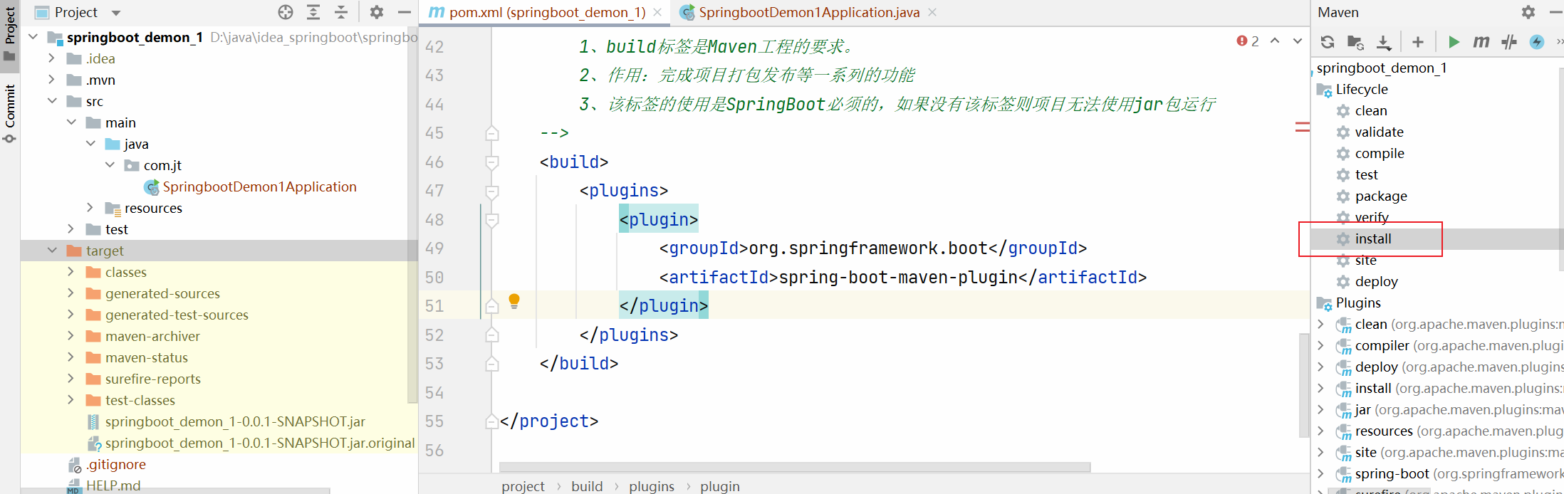Image resolution: width=1564 pixels, height=494 pixels.
Task: Select the .gitignore file
Action: [115, 464]
